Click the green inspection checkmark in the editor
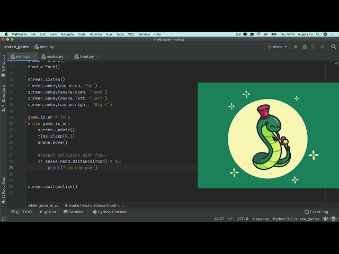Screen dimensions: 339x254 point(336,63)
